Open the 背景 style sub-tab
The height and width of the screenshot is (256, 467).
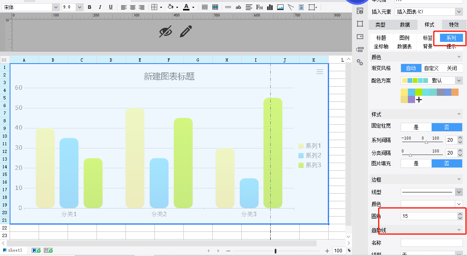428,47
